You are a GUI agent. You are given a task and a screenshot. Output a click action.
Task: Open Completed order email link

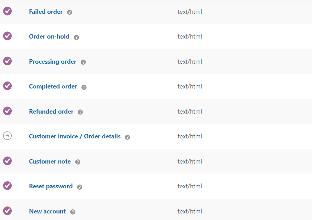53,86
